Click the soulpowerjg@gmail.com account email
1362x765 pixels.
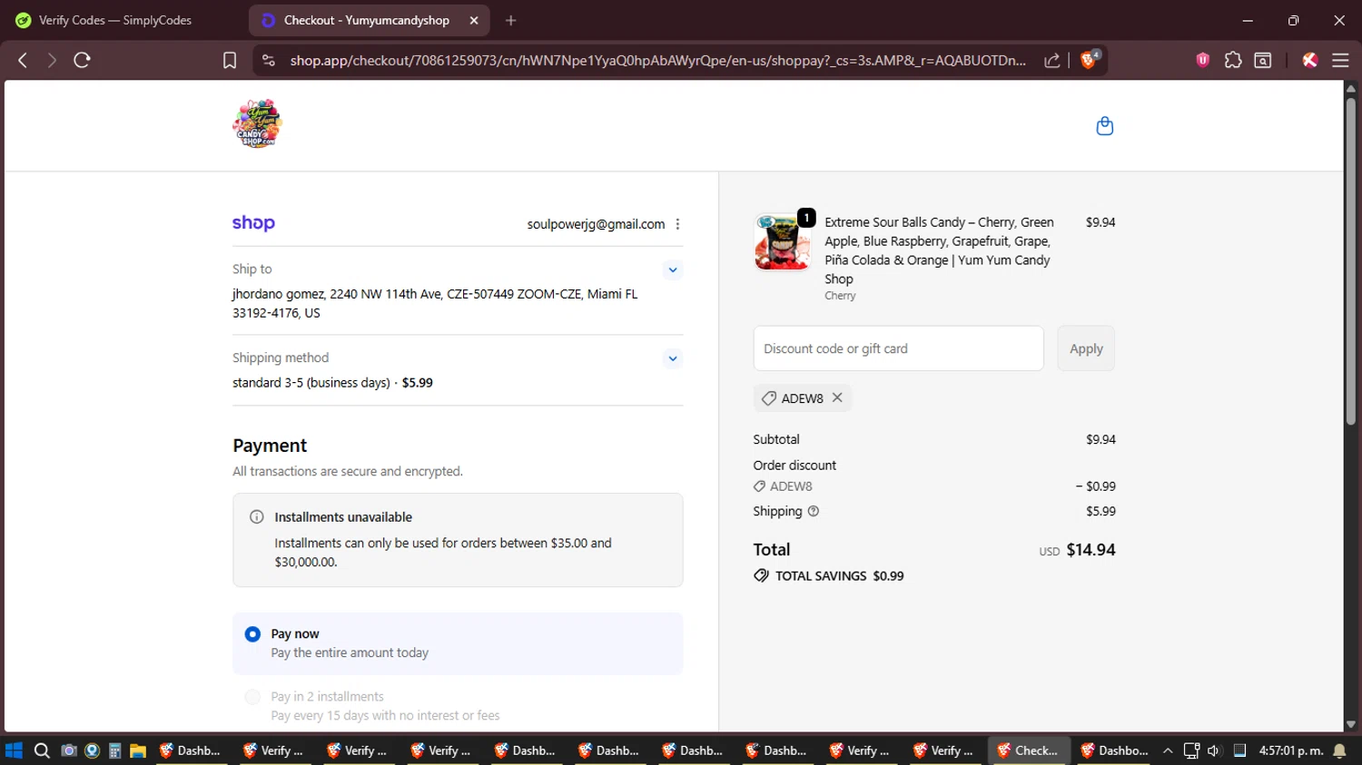596,224
